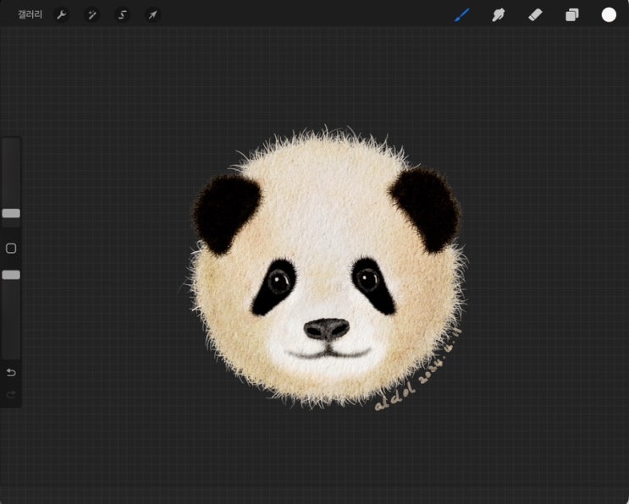Click the panda's left black ear
This screenshot has height=504, width=629.
click(x=225, y=213)
